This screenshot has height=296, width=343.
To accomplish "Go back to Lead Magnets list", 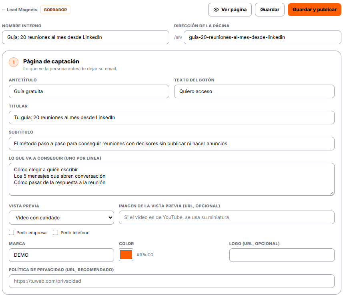I will [20, 10].
